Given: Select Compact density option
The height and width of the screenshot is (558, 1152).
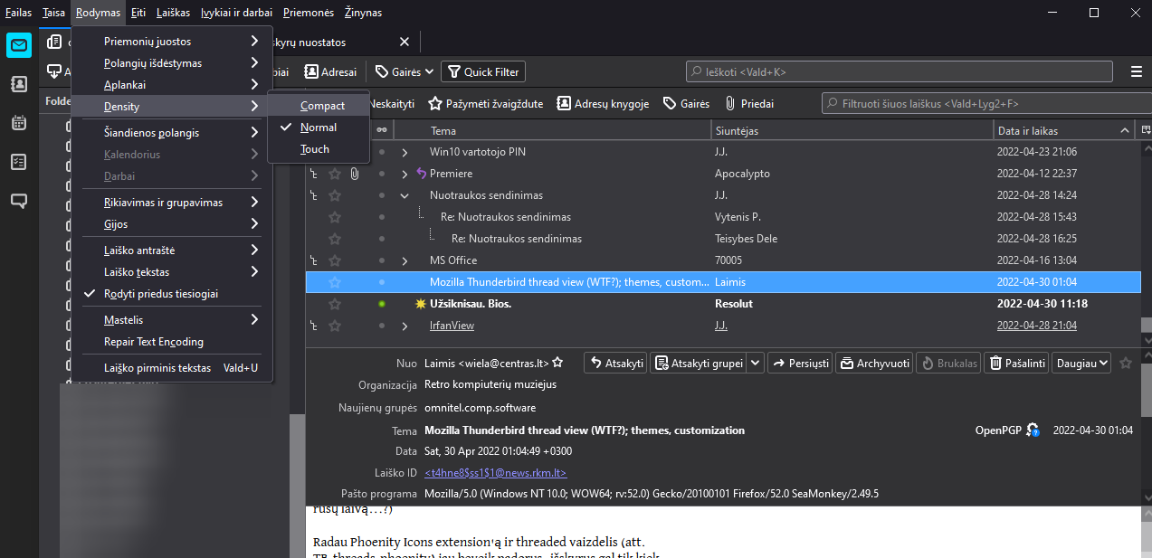Looking at the screenshot, I should click(322, 106).
